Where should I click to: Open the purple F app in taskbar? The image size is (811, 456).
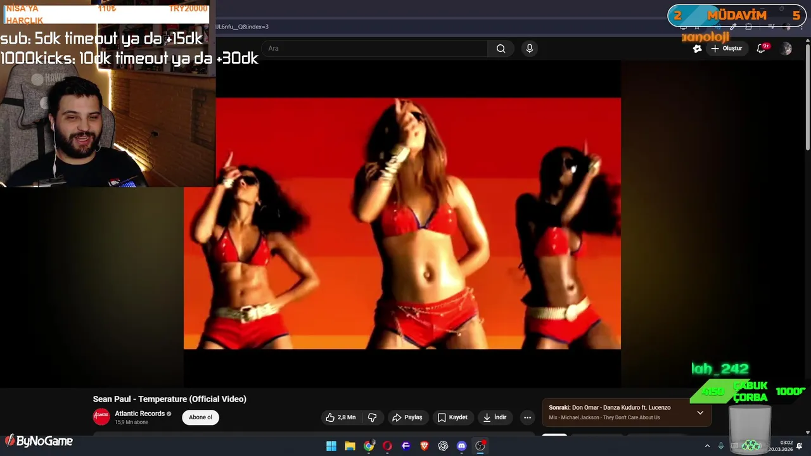tap(406, 446)
